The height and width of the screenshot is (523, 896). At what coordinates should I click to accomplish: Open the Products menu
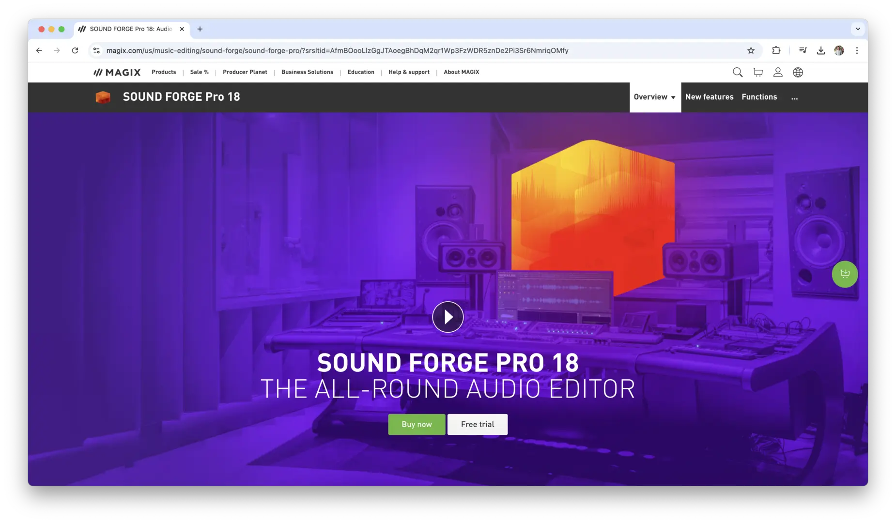click(164, 72)
